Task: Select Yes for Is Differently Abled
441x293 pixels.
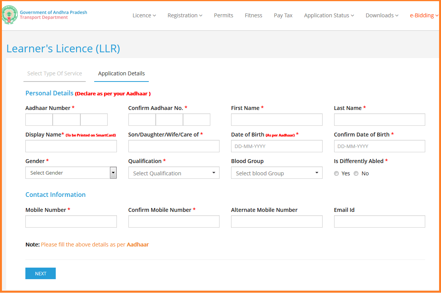Action: coord(336,173)
